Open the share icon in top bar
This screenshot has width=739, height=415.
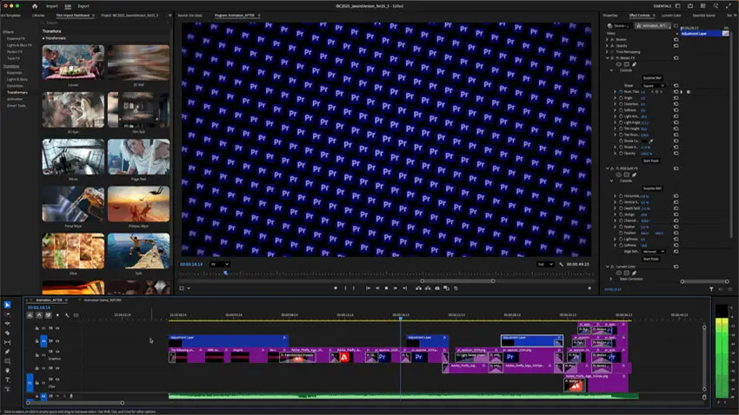pyautogui.click(x=690, y=6)
